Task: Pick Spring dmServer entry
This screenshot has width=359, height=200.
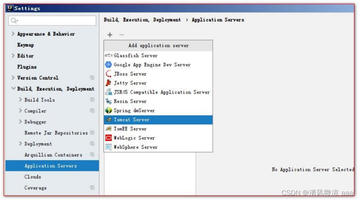Action: click(158, 111)
